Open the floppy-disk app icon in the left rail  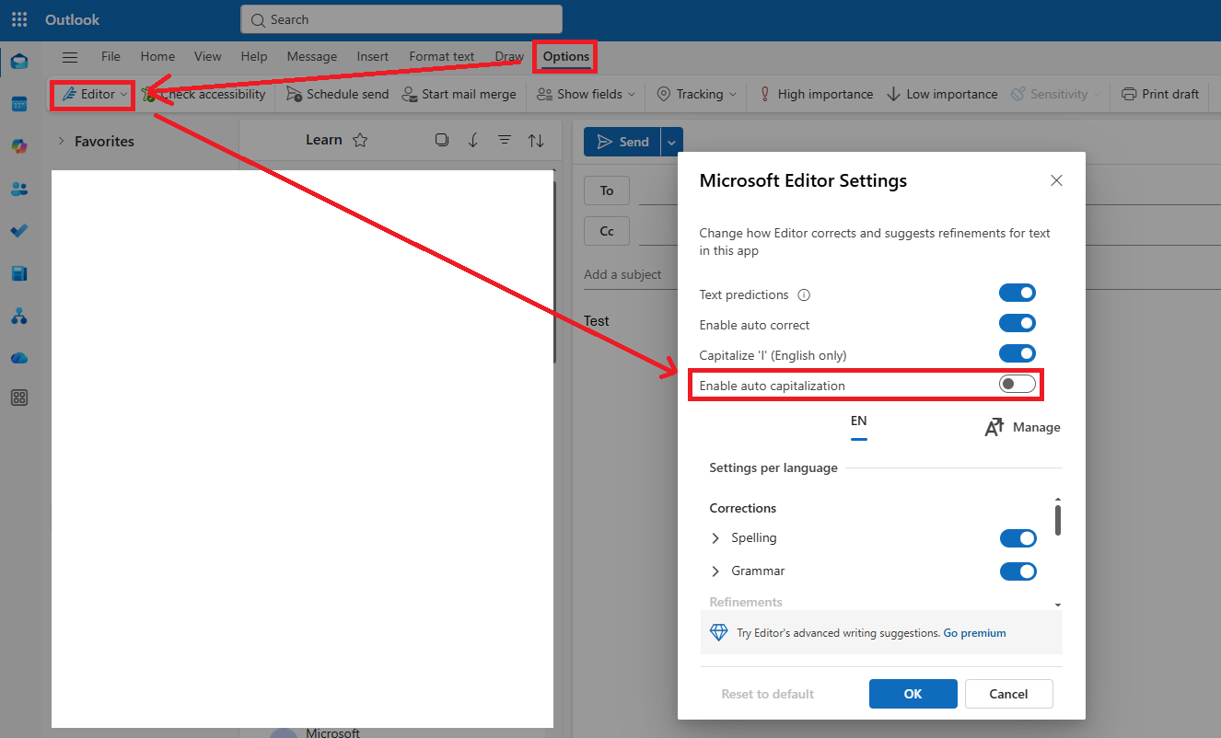[19, 273]
